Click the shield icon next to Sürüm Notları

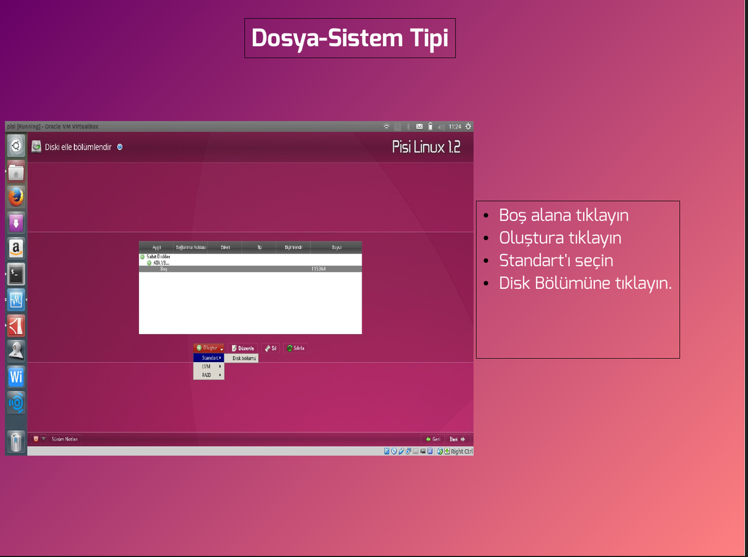pos(36,439)
